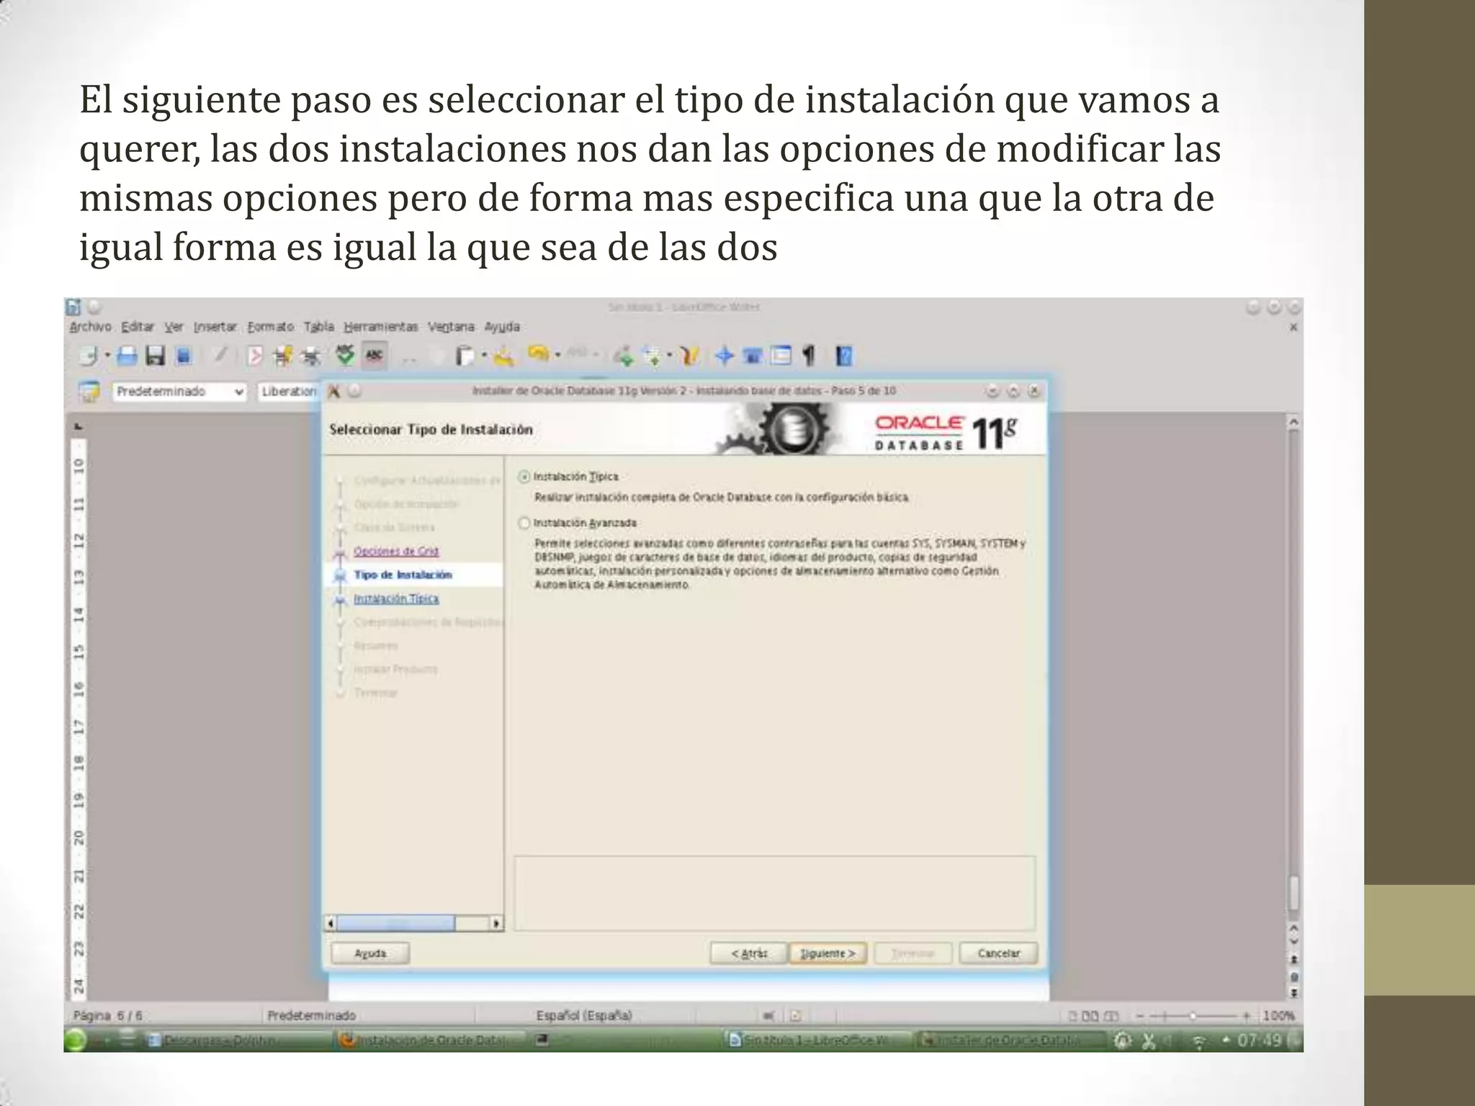Open the Tabla menu

(x=318, y=327)
